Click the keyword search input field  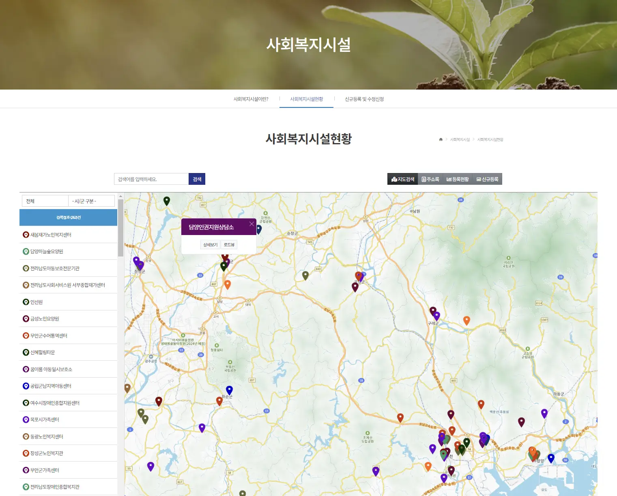pos(151,179)
